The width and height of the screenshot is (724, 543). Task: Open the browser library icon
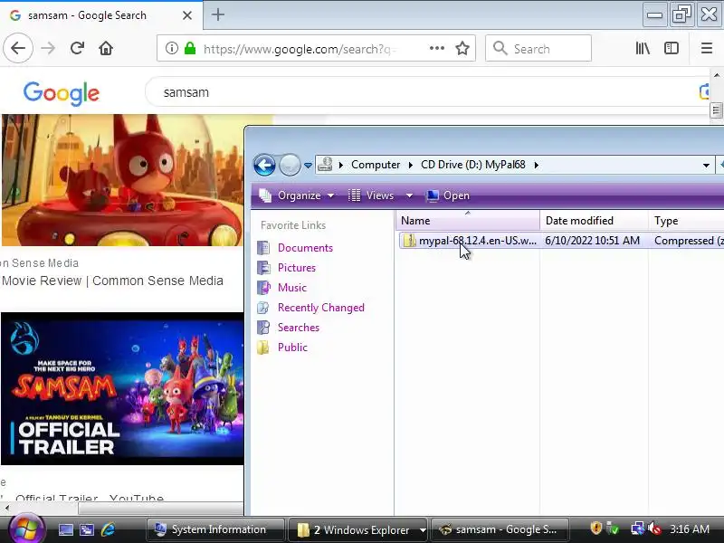[643, 48]
